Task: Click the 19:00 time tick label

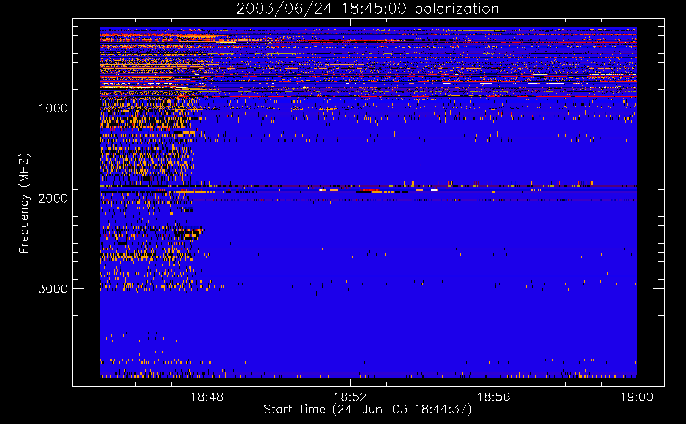Action: [637, 397]
